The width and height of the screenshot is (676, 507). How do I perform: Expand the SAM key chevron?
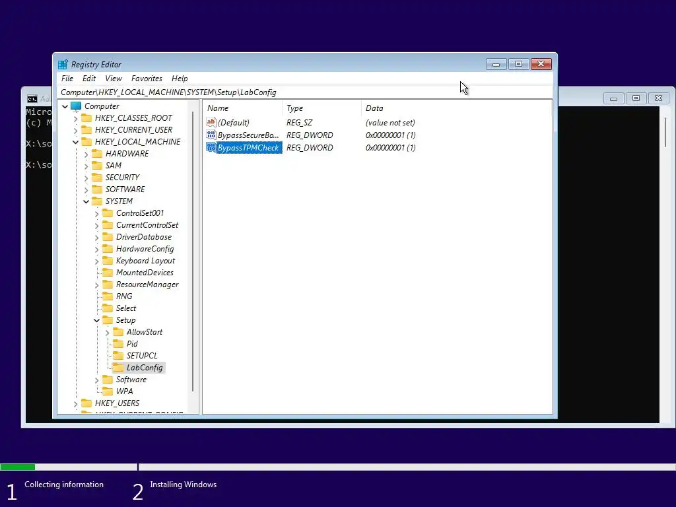(x=86, y=166)
